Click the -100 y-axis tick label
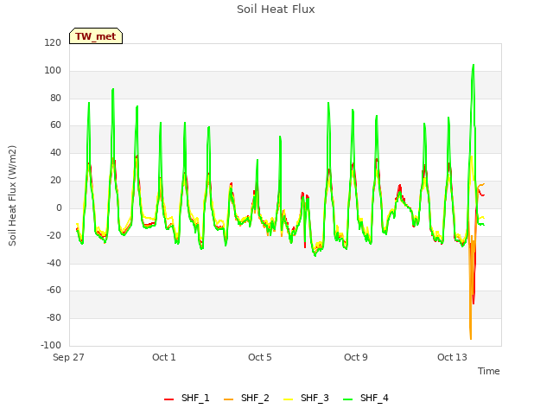553x415 pixels. tap(51, 346)
